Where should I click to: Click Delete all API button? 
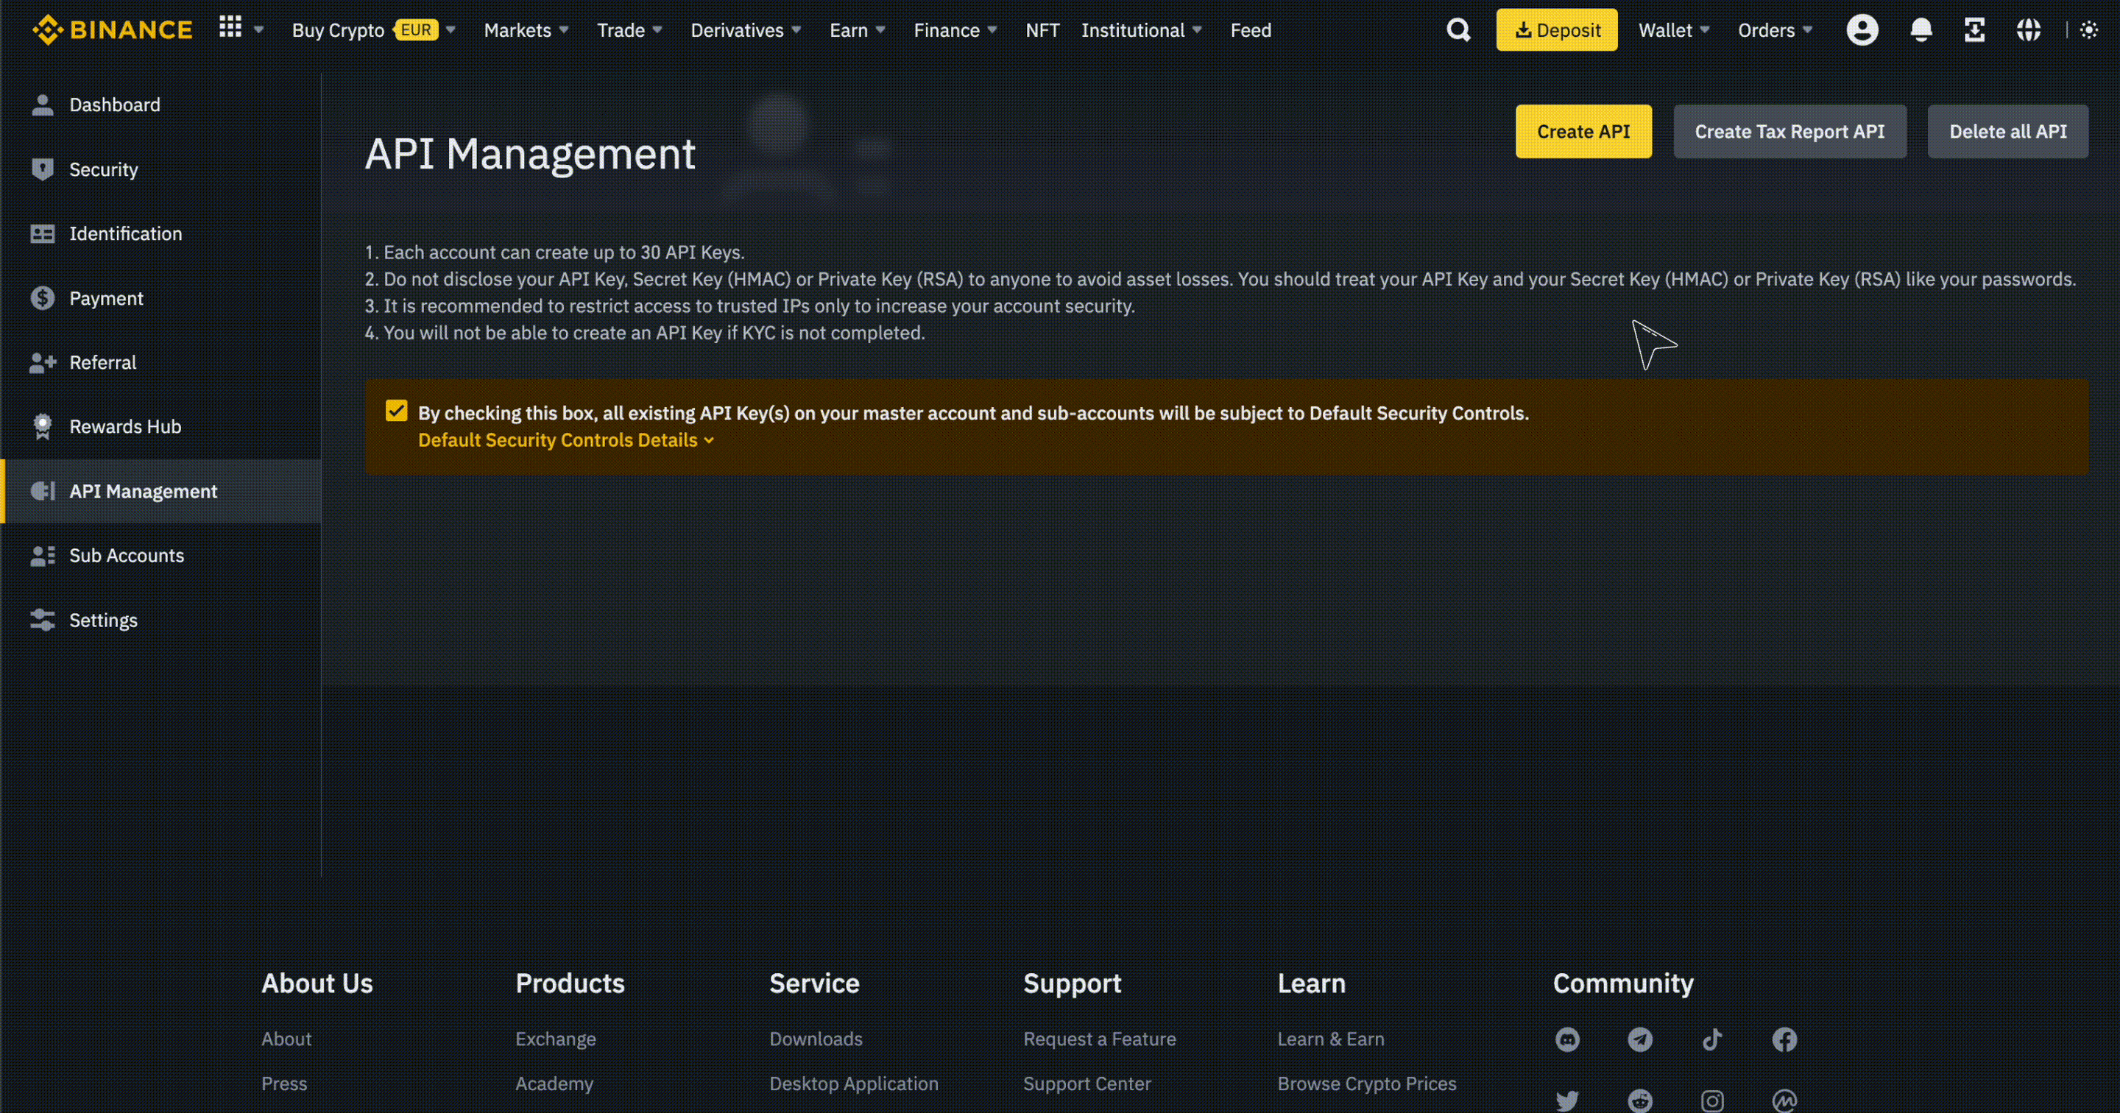2007,131
